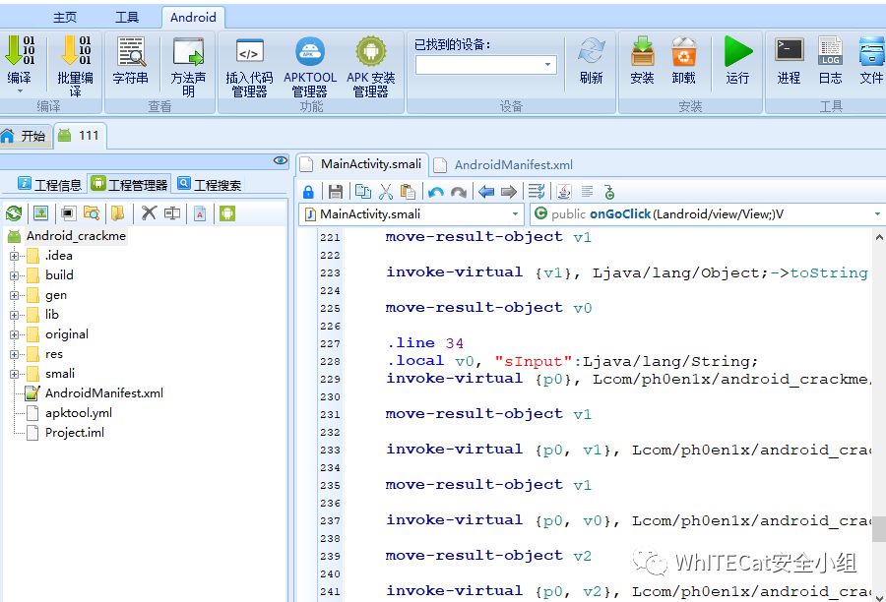Image resolution: width=886 pixels, height=602 pixels.
Task: Click the editor scrollbar up arrow
Action: coord(879,237)
